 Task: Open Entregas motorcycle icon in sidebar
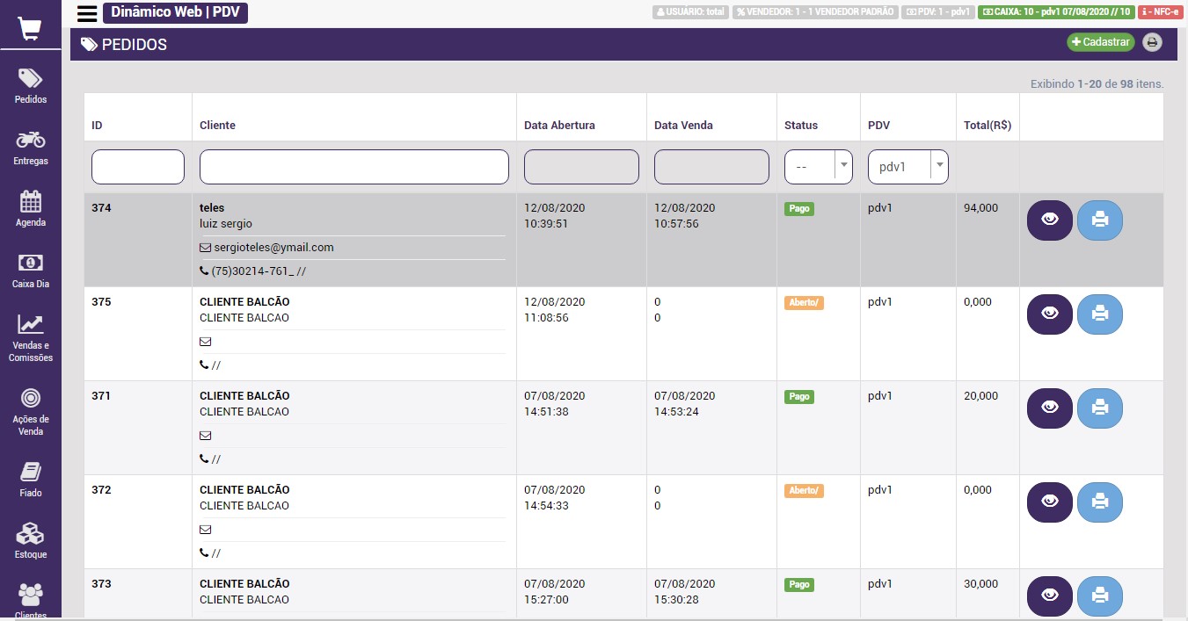(31, 141)
